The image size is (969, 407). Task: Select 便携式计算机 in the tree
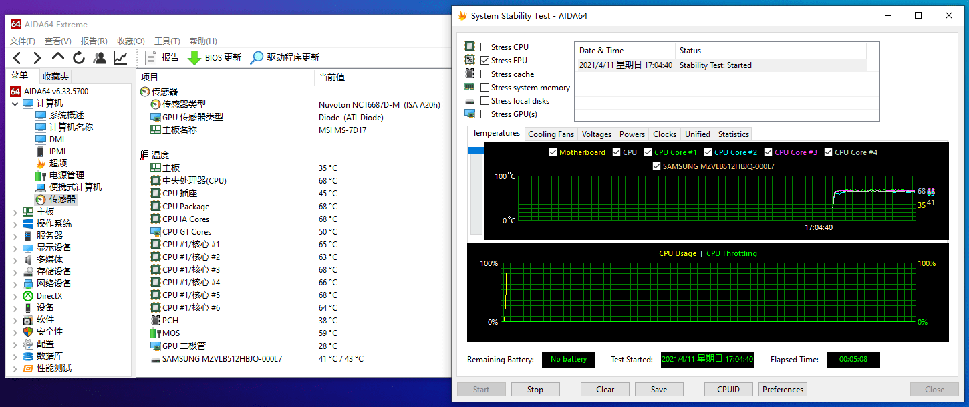(x=76, y=187)
